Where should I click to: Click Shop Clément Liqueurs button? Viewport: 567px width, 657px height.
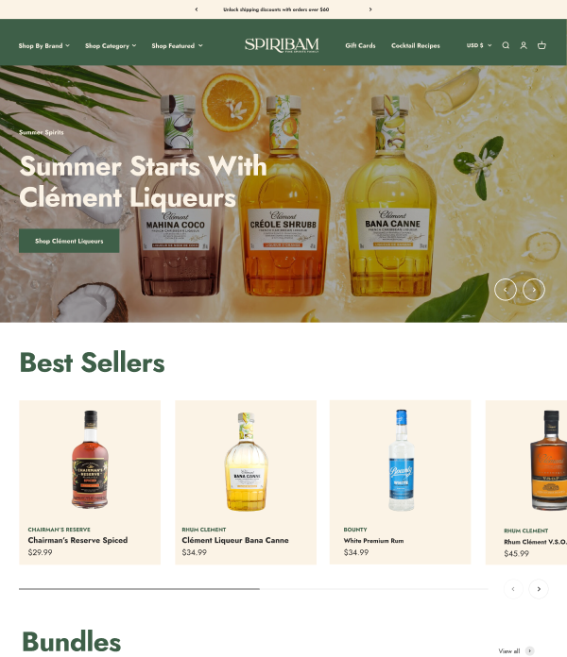click(x=69, y=241)
